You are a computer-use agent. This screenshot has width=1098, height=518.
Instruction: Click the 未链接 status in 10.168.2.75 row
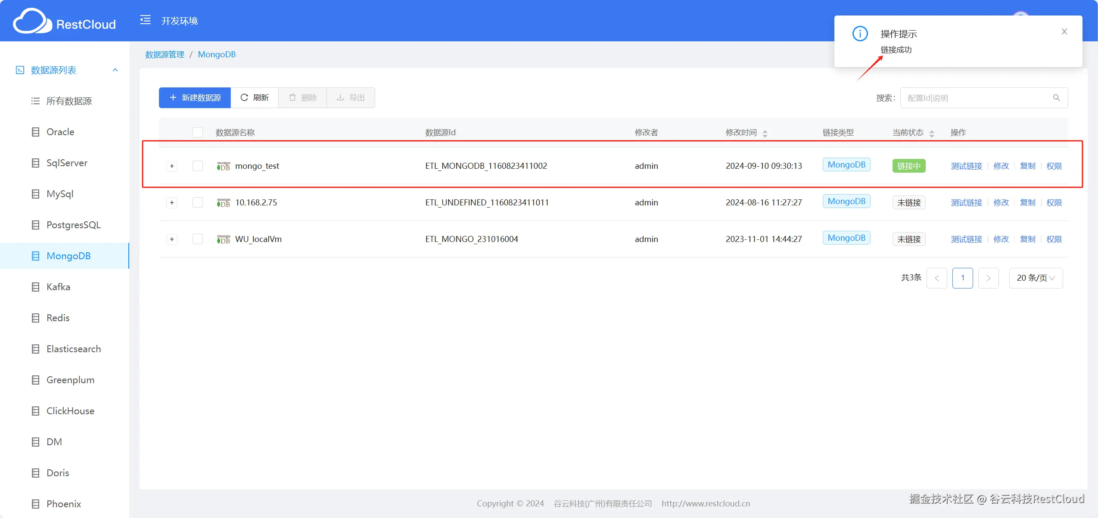coord(909,202)
